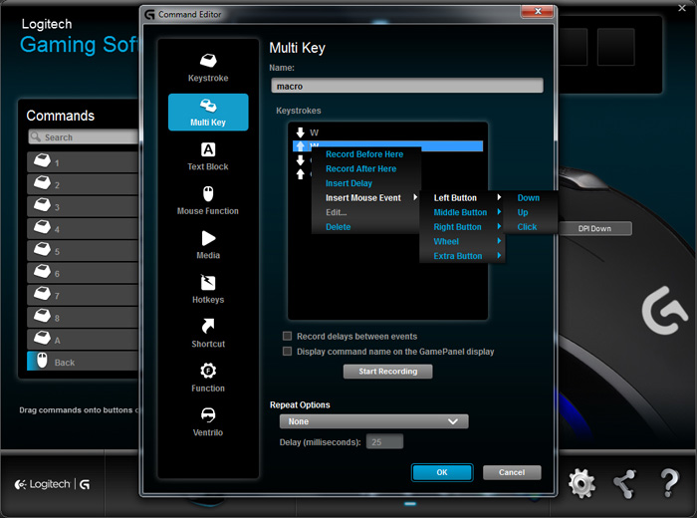Screen dimensions: 697x518
Task: Select the Shortcut command type
Action: (x=208, y=334)
